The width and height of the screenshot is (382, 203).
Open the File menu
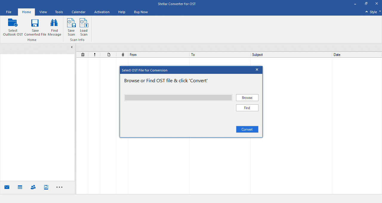tap(9, 12)
